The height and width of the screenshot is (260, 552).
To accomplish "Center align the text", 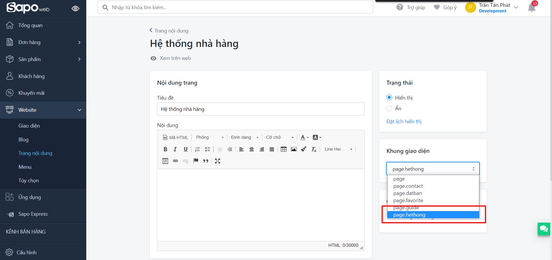I will tap(252, 149).
